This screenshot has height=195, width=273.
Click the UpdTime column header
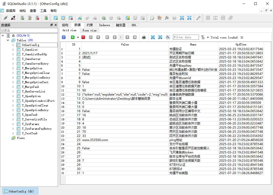(241, 44)
